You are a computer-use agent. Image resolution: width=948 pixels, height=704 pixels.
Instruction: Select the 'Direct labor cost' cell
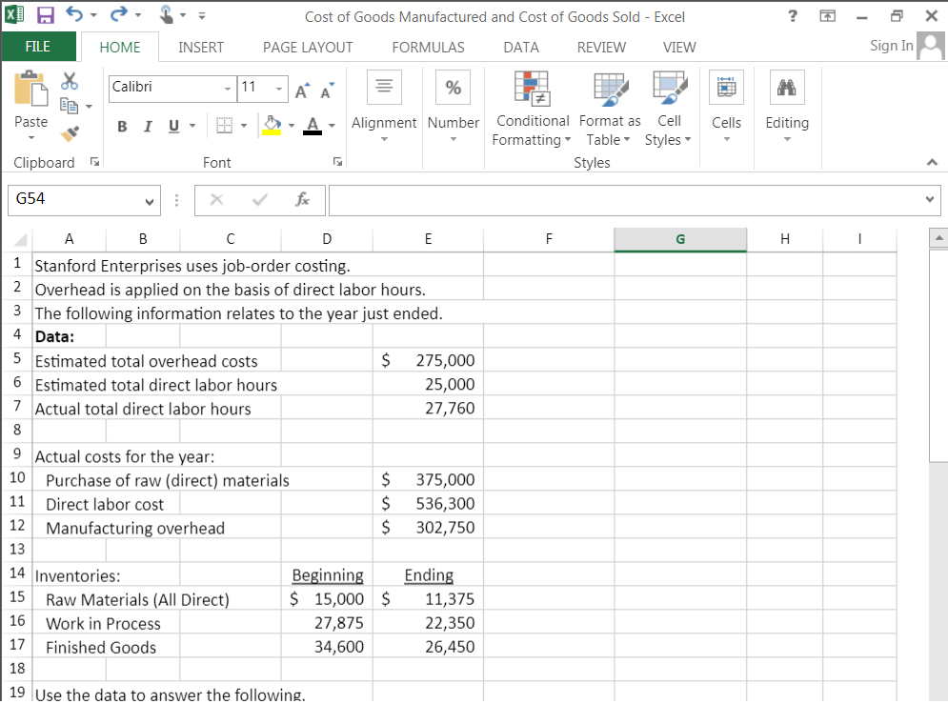(x=105, y=504)
